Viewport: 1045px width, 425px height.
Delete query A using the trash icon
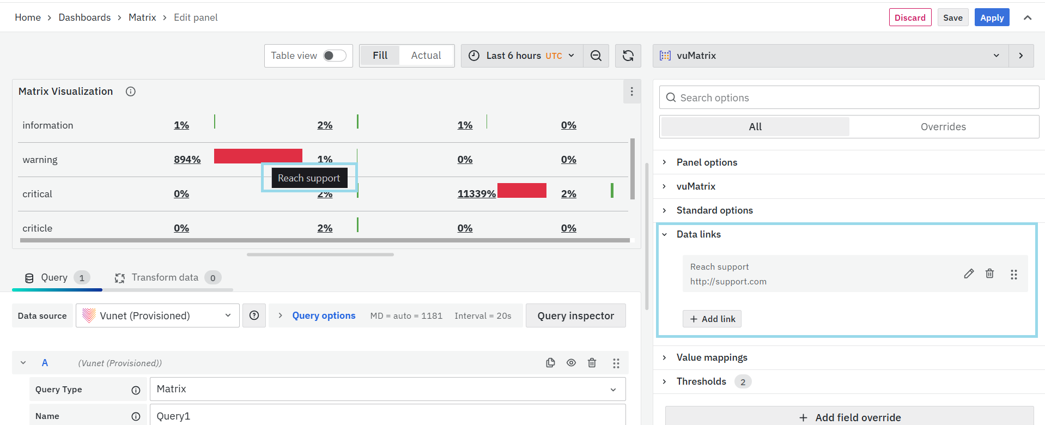click(x=592, y=363)
